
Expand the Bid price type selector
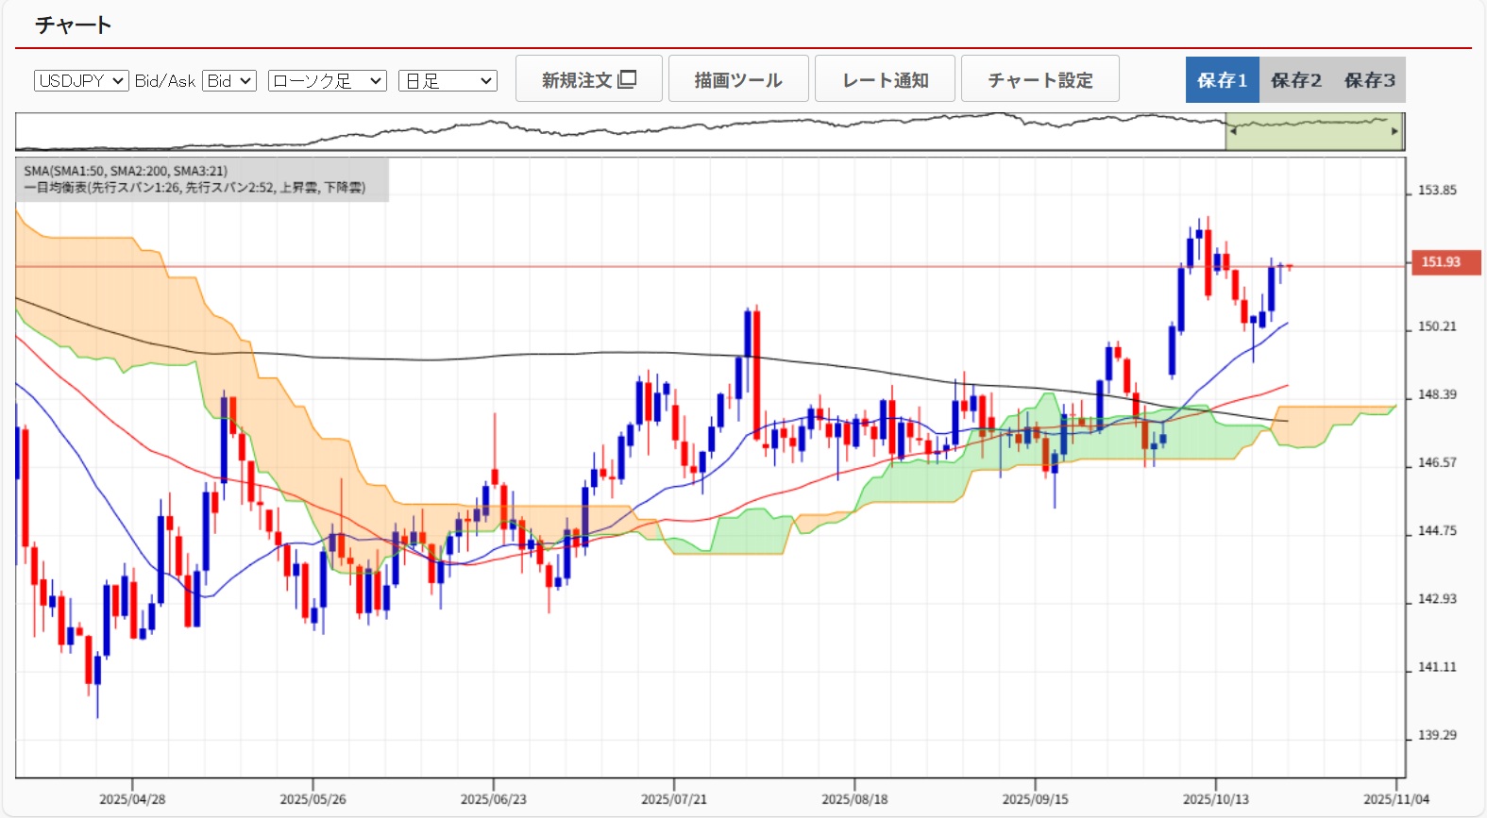coord(229,81)
